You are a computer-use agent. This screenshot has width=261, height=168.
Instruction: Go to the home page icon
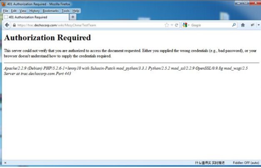point(243,25)
